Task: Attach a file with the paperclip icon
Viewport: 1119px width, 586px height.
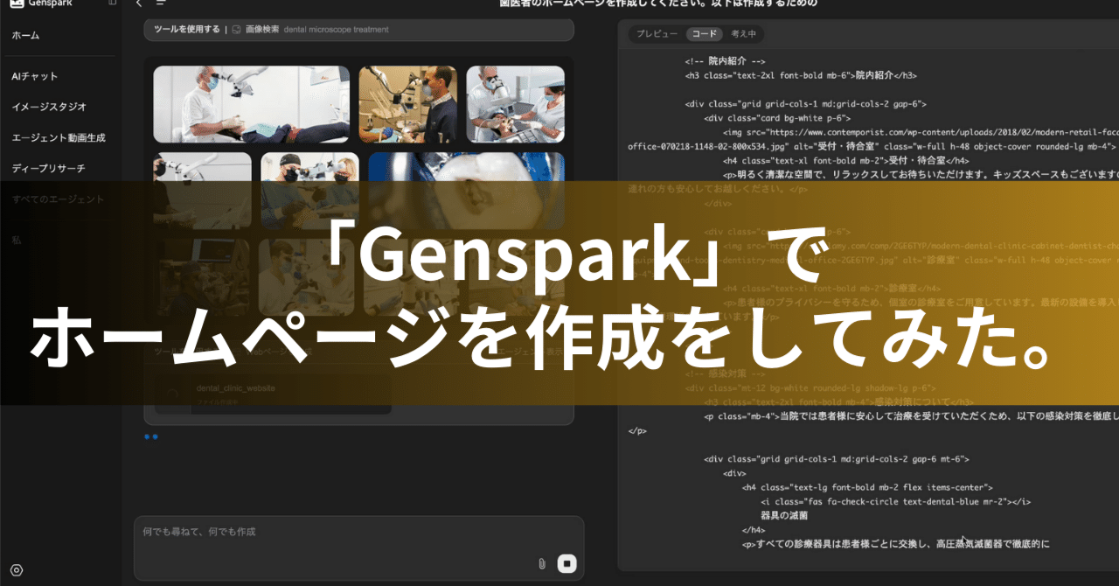Action: tap(540, 563)
